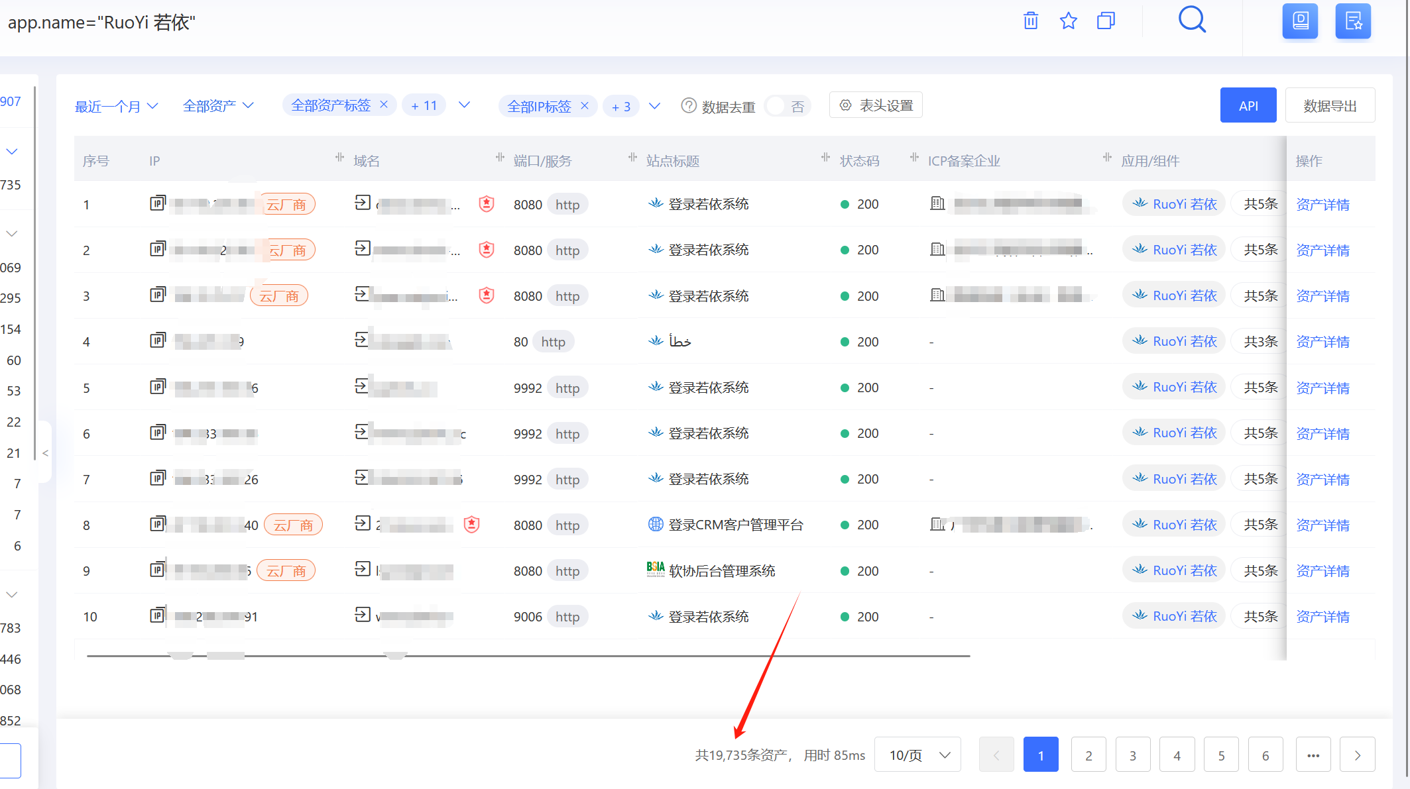
Task: Open the starred document icon at top right
Action: [x=1352, y=21]
